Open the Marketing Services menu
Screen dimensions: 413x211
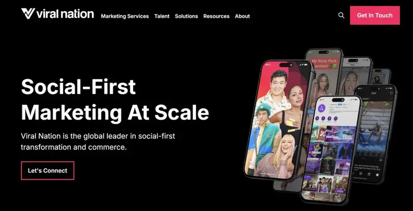(x=125, y=16)
